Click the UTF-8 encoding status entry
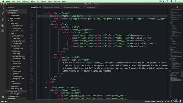This screenshot has height=103, width=183. coord(167,101)
